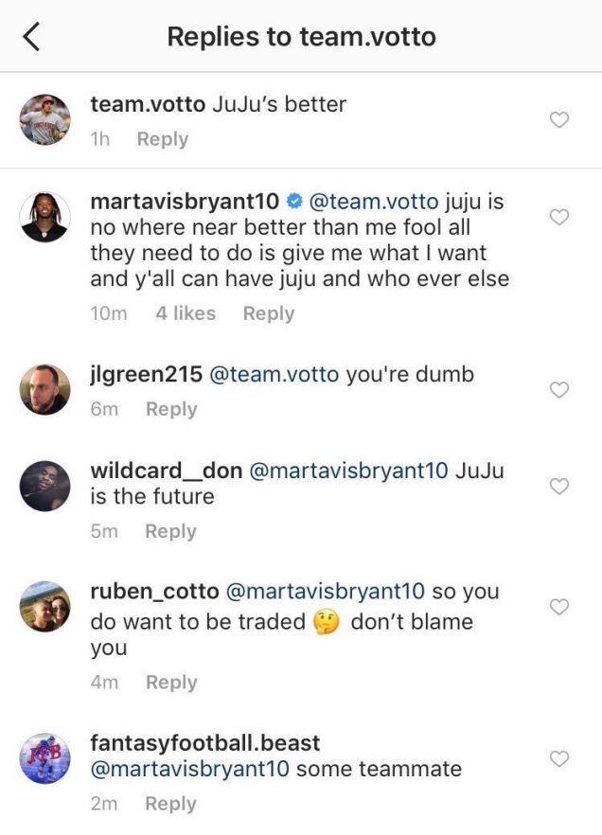Tap wildcard__don's avatar

(x=45, y=486)
